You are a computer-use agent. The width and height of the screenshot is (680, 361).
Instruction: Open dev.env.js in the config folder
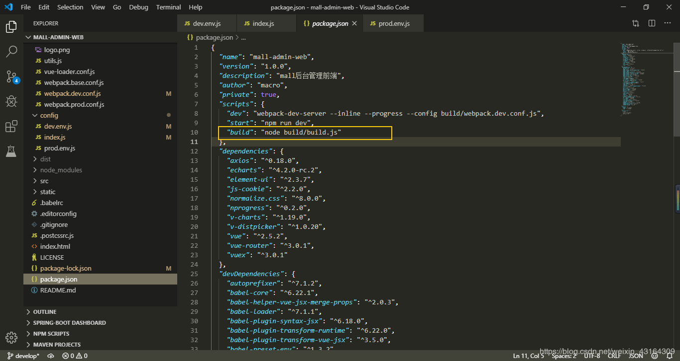tap(100, 126)
